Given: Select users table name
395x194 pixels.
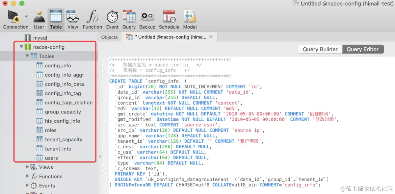Looking at the screenshot, I should [51, 158].
